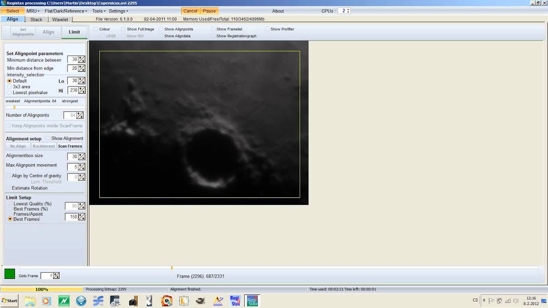Enable Show Prefilter checkbox
Image resolution: width=548 pixels, height=308 pixels.
267,29
